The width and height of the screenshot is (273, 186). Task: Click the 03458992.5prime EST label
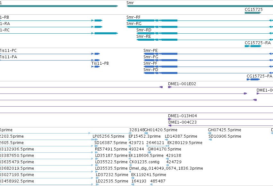(x=17, y=181)
